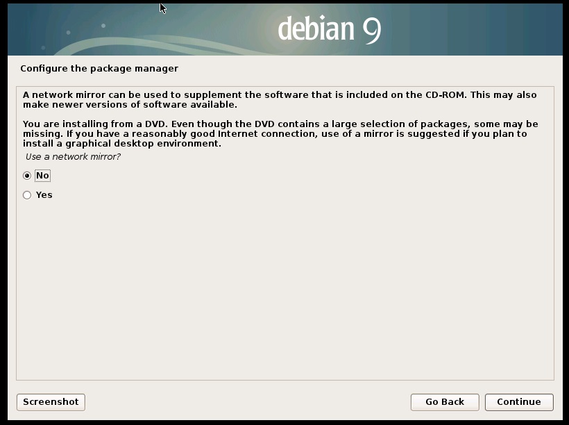Click the numeral 9 in the logo
Screen dimensions: 569x425
(x=371, y=30)
